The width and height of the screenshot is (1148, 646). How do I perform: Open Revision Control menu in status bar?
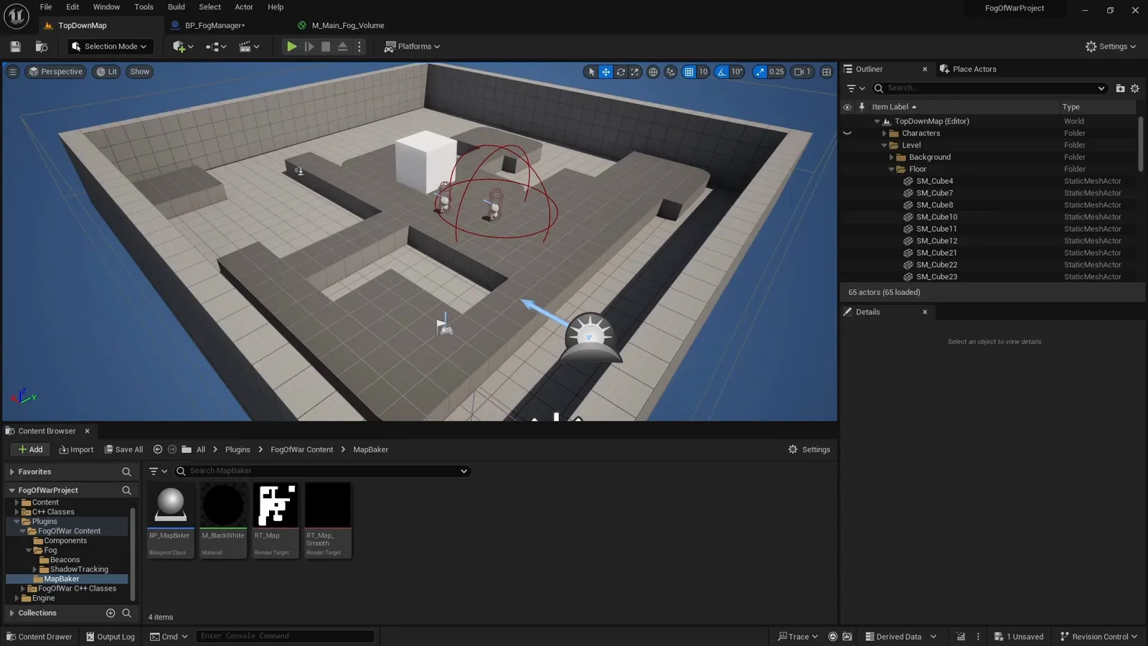1098,637
